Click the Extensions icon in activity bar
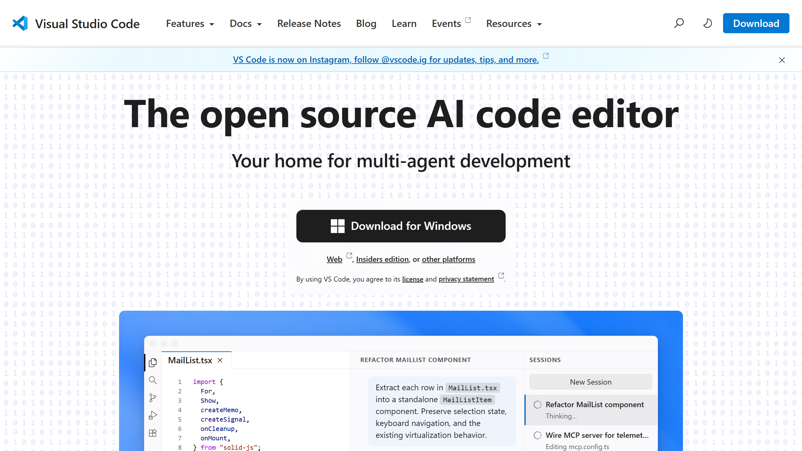 pyautogui.click(x=153, y=433)
